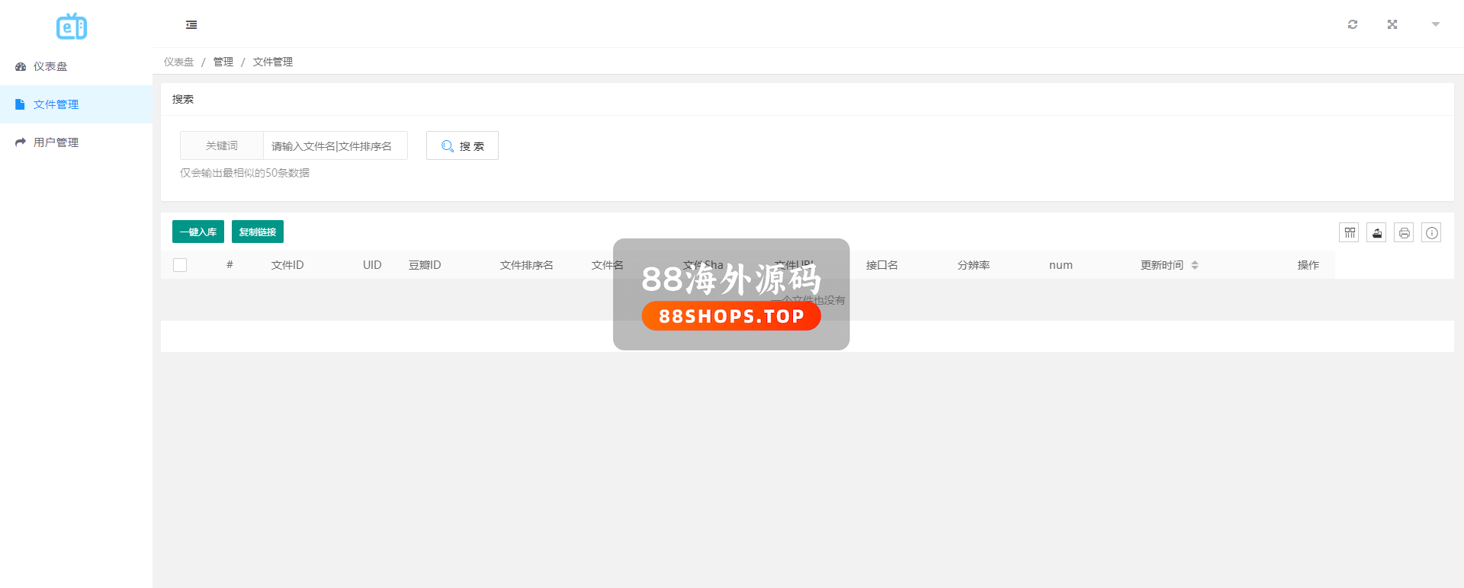Click the 搜索 search button
Image resolution: width=1464 pixels, height=588 pixels.
[x=462, y=145]
